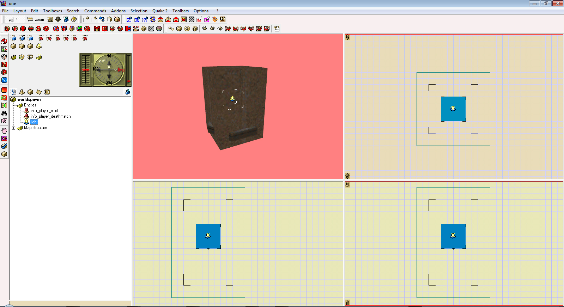Open the Toolboxes menu
This screenshot has height=307, width=564.
click(53, 11)
